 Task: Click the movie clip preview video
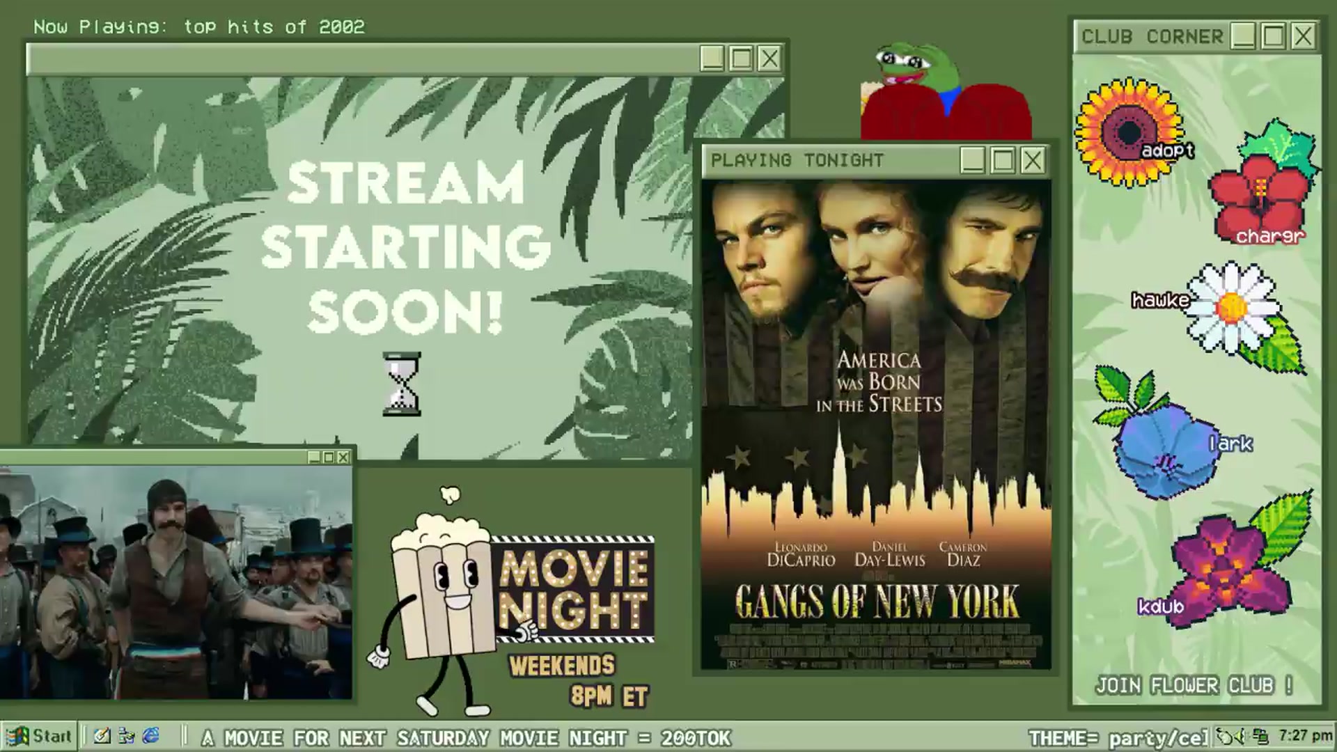coord(175,582)
